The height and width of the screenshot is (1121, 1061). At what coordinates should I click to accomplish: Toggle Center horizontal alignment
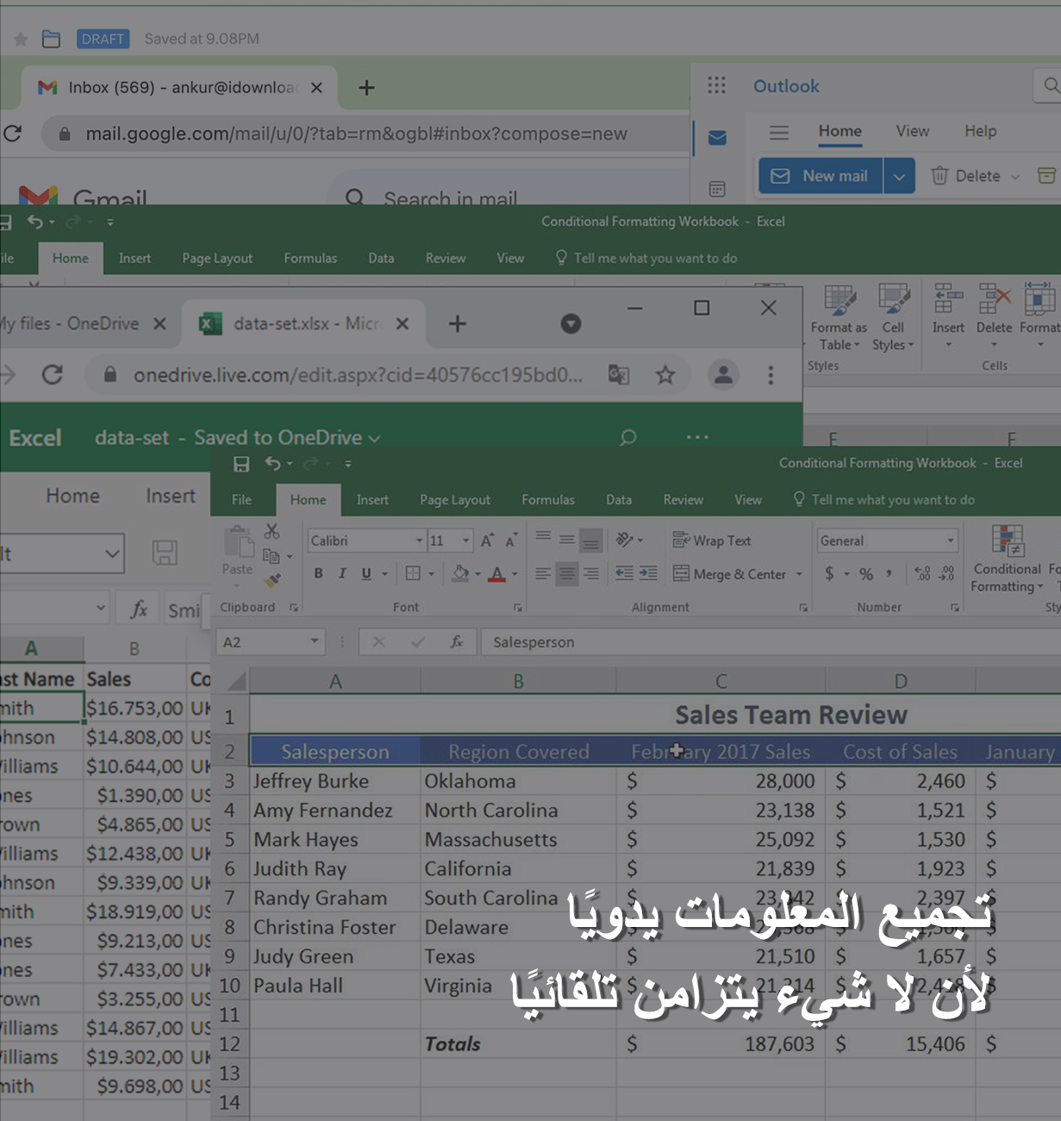566,573
